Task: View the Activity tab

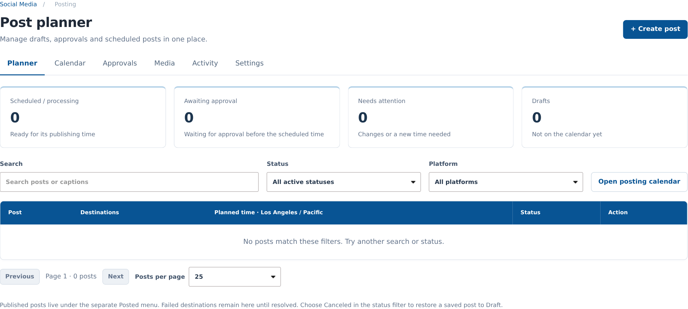Action: (x=205, y=63)
